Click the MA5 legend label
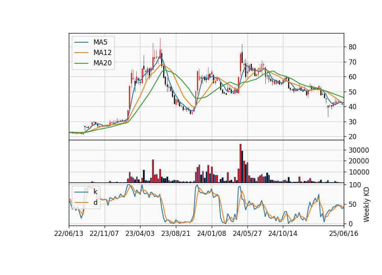The image size is (382, 275). [100, 42]
